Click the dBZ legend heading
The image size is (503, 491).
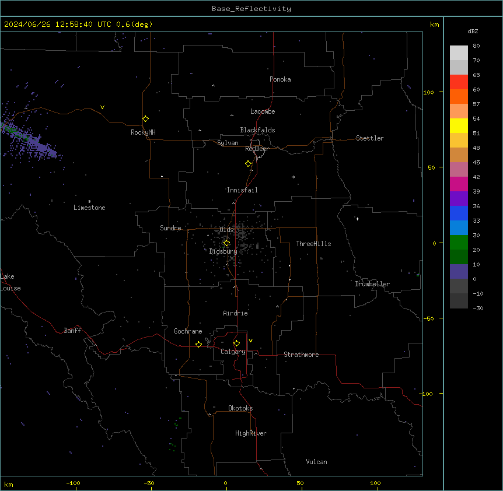coord(473,31)
